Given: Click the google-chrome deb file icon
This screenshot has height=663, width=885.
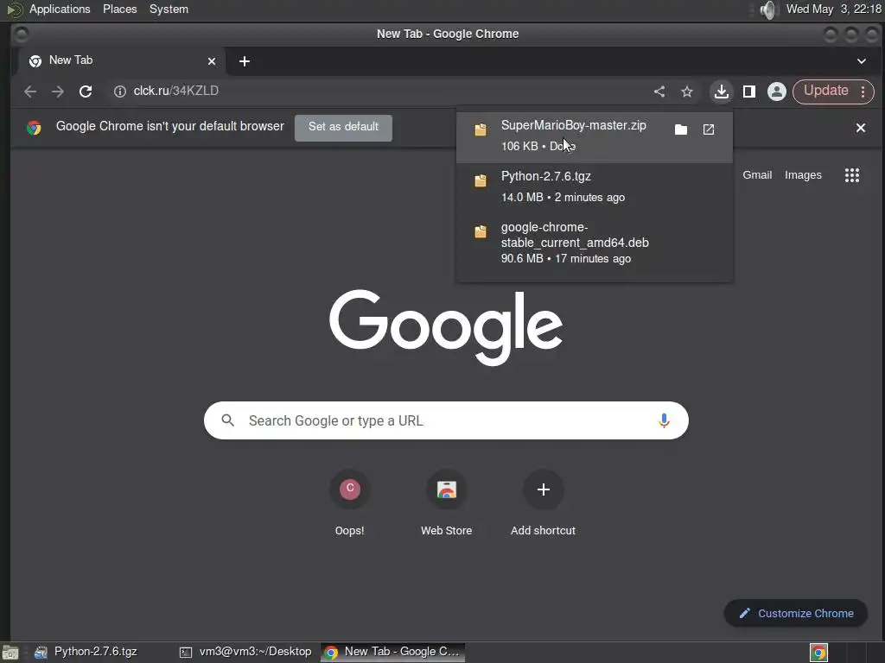Looking at the screenshot, I should 481,231.
